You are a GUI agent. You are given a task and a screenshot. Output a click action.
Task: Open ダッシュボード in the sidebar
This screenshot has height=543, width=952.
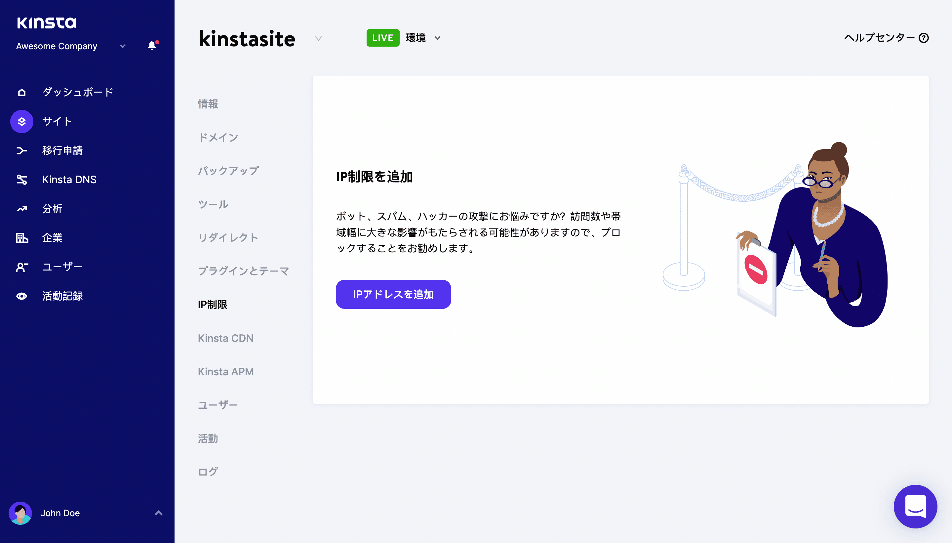[x=78, y=92]
